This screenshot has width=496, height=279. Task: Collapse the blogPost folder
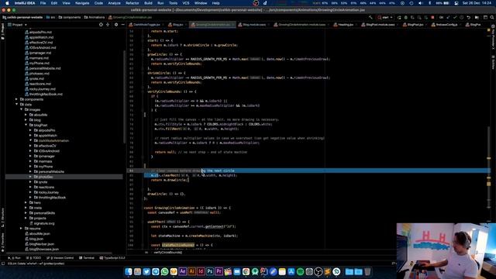[x=26, y=125]
